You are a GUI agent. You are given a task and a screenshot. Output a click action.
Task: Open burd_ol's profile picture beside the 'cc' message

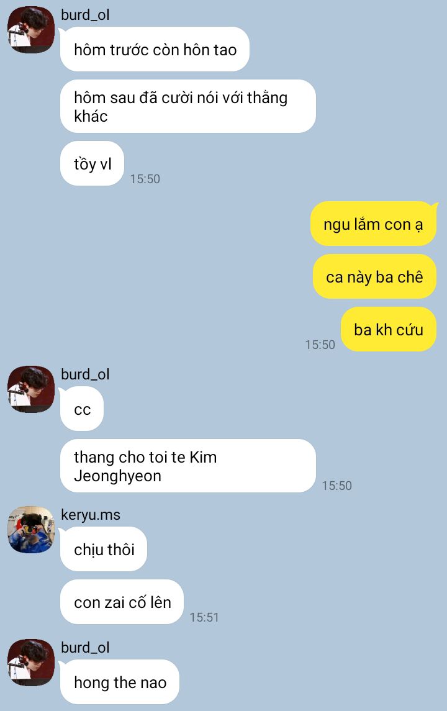31,389
